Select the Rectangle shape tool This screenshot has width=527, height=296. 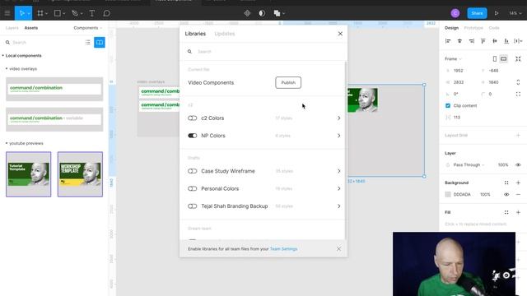[58, 13]
